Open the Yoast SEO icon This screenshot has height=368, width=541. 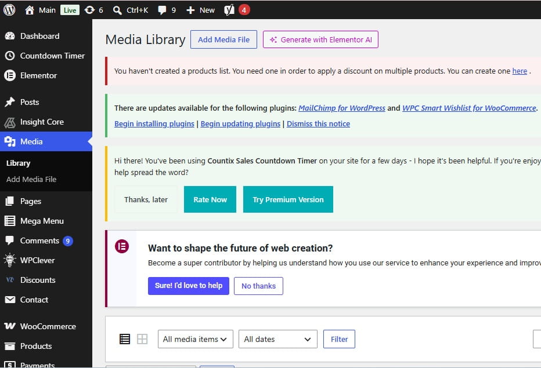(x=229, y=10)
